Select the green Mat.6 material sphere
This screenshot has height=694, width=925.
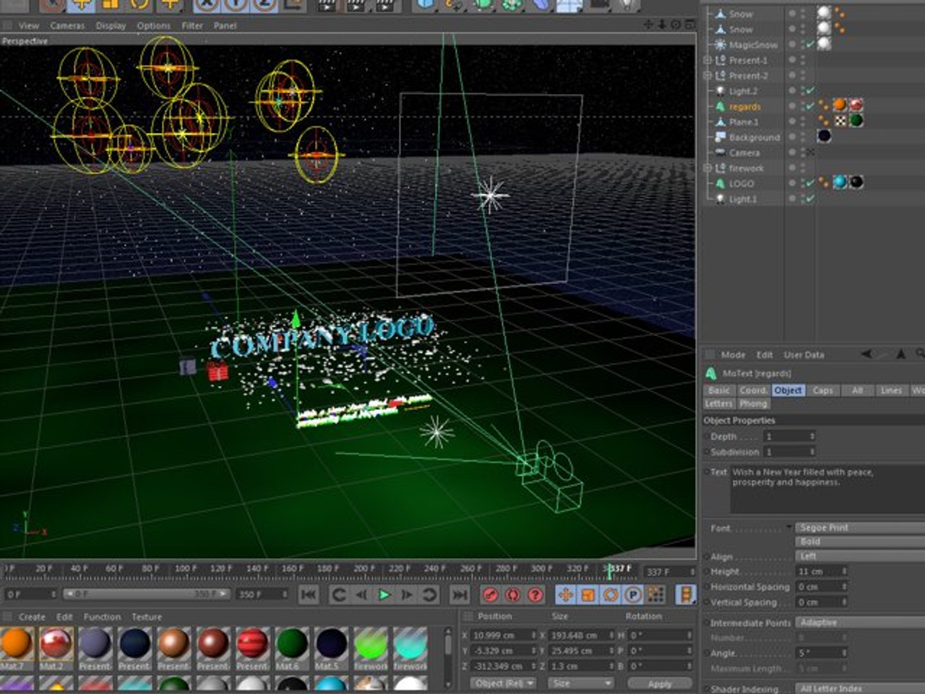coord(292,643)
